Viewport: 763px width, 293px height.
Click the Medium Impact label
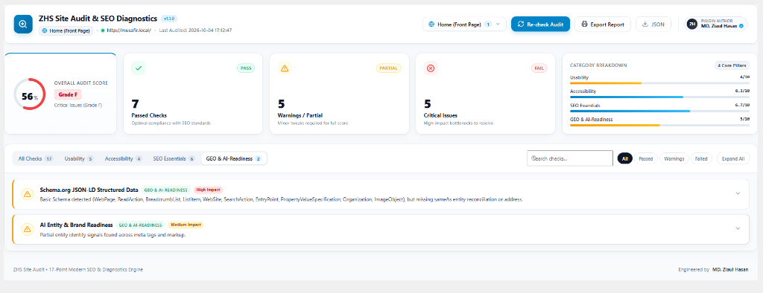click(186, 225)
